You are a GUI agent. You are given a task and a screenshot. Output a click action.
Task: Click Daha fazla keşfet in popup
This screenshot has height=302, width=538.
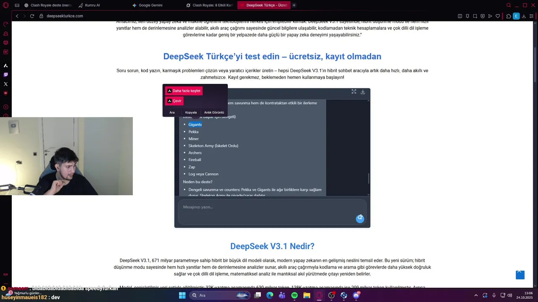click(184, 91)
